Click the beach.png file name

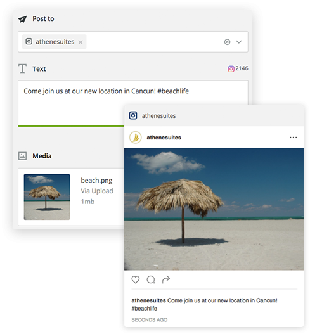click(96, 181)
